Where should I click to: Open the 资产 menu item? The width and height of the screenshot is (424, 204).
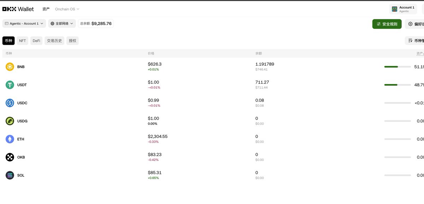46,9
